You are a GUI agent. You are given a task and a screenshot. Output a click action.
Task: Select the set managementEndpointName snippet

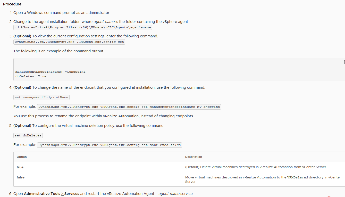41,97
